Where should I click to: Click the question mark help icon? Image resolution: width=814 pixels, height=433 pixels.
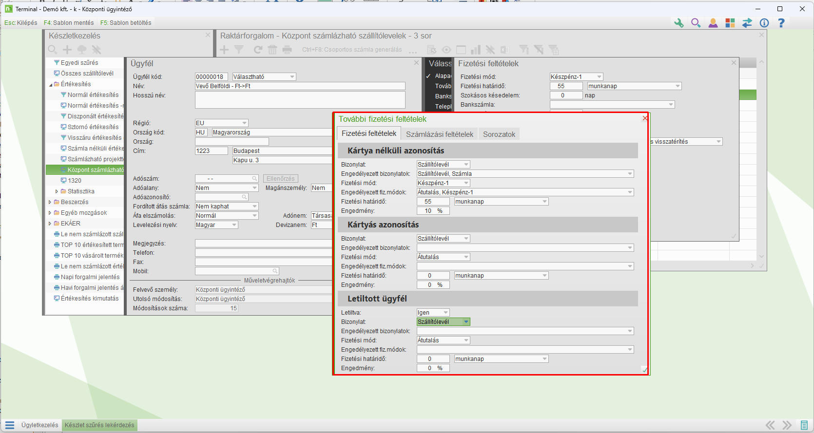[x=781, y=23]
